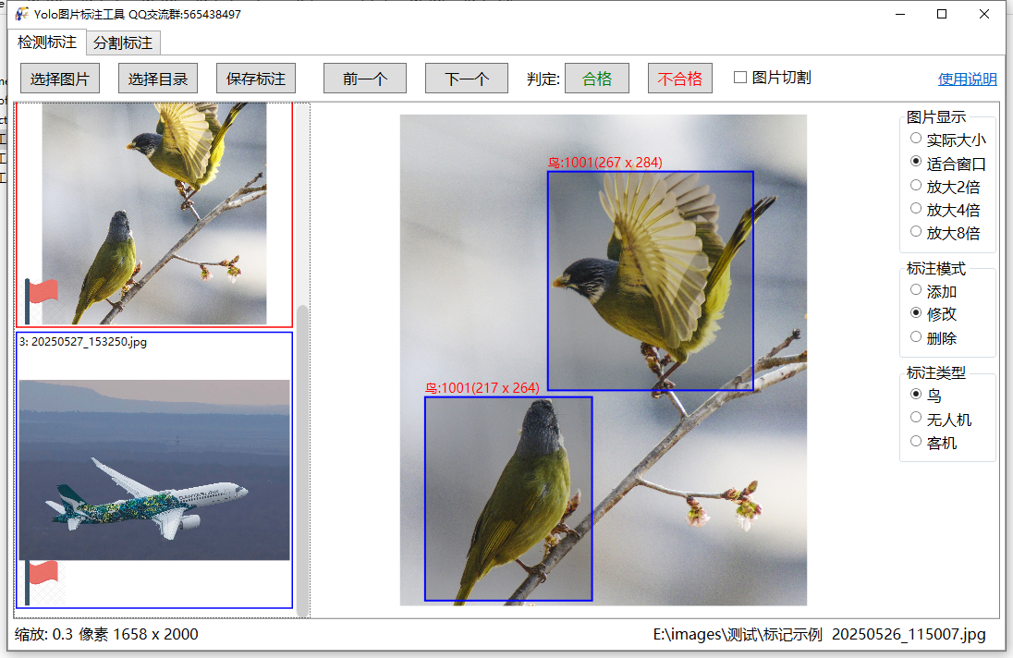This screenshot has height=658, width=1013.
Task: Click the app icon in title bar
Action: point(22,14)
